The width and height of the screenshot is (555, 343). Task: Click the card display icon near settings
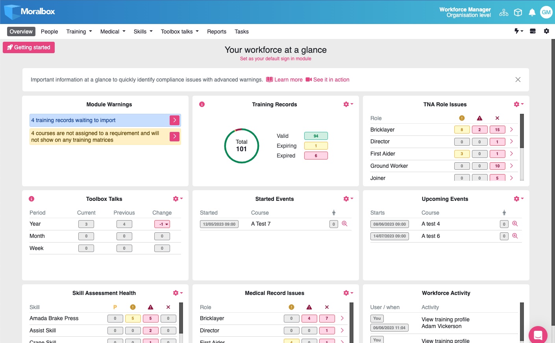tap(533, 31)
